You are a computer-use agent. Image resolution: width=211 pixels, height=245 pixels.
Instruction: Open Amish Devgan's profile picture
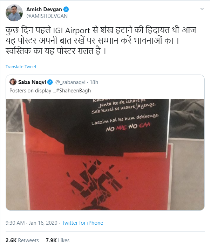(14, 13)
